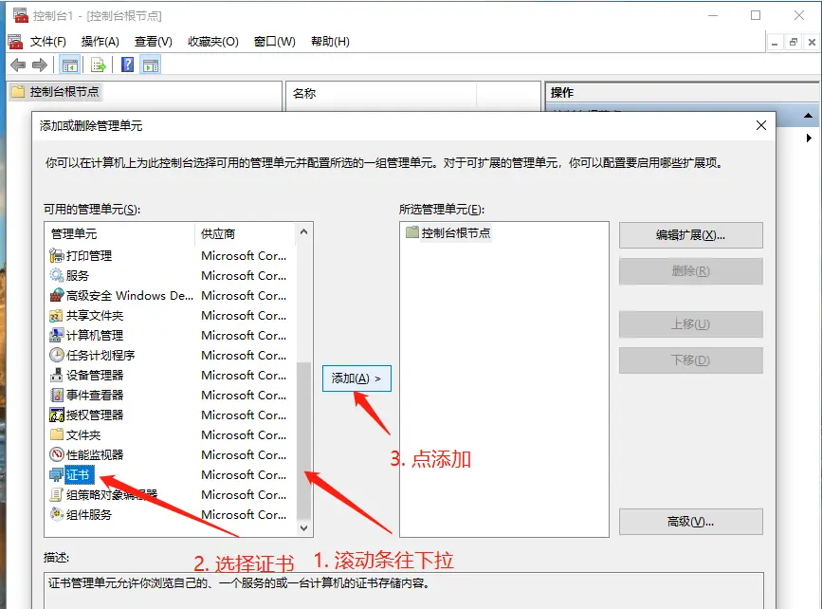The width and height of the screenshot is (822, 609).
Task: Click the Computer Management icon
Action: 57,335
